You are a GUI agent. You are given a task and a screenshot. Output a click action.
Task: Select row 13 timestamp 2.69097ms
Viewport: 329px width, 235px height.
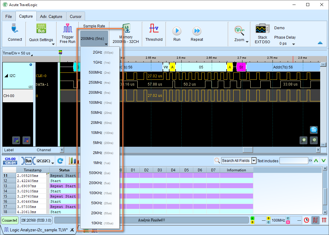point(31,186)
